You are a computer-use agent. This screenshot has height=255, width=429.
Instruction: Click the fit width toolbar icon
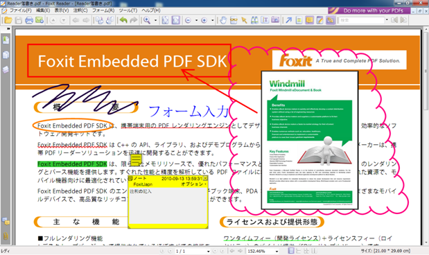point(175,20)
